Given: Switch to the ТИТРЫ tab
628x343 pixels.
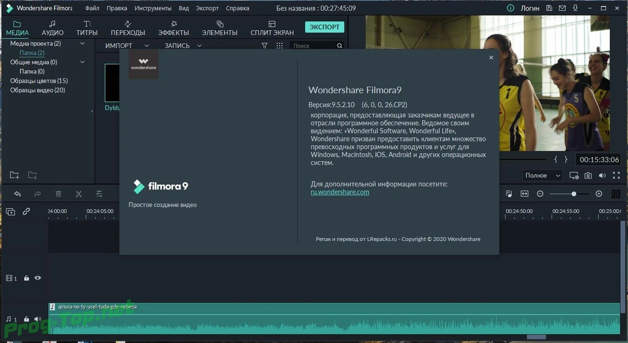Looking at the screenshot, I should (x=87, y=28).
